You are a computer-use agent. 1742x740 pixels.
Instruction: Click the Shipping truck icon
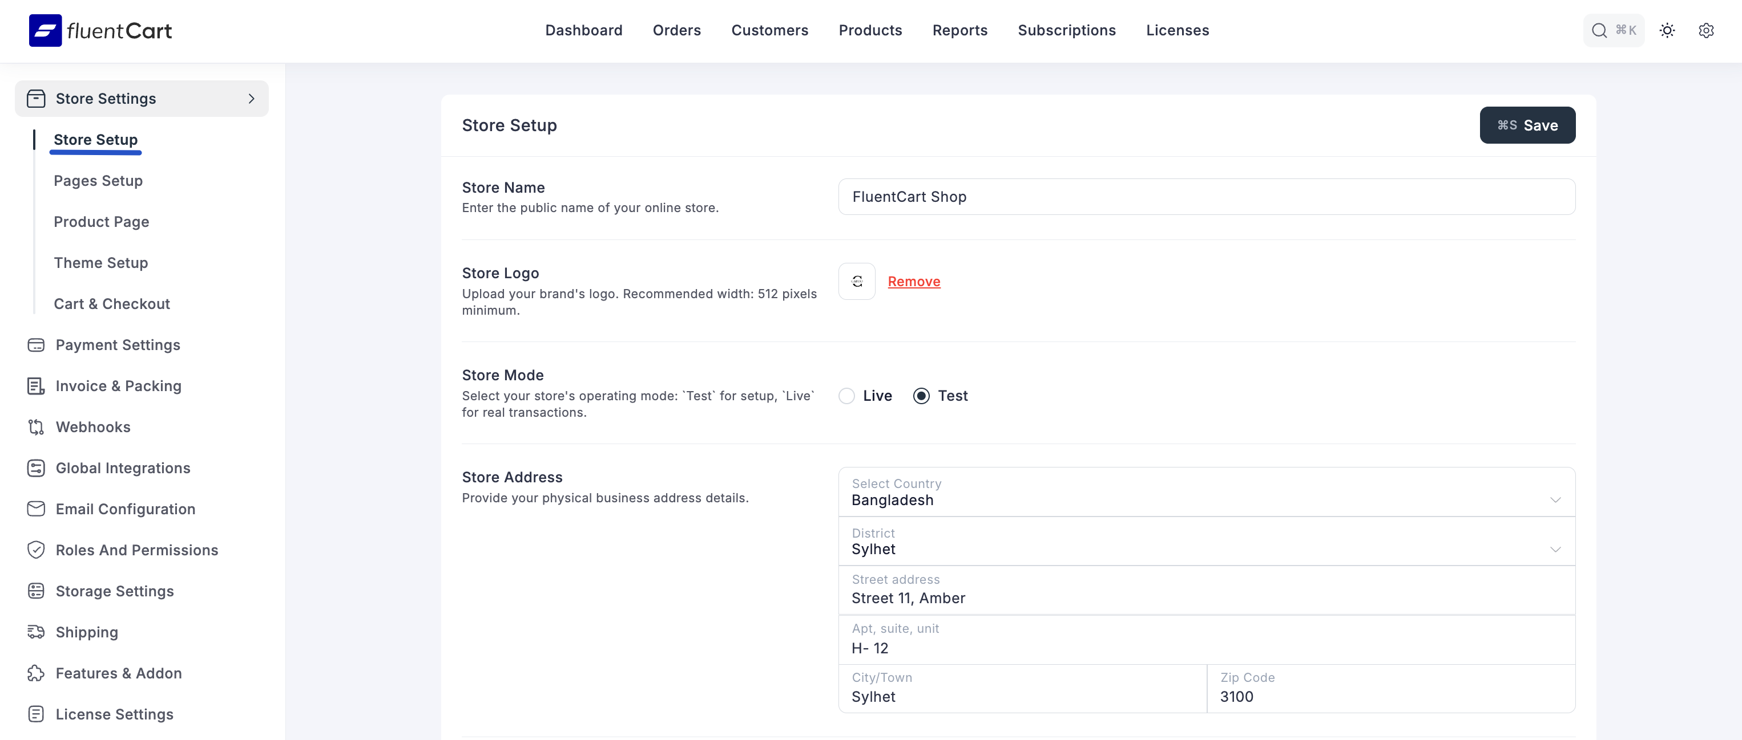click(36, 632)
